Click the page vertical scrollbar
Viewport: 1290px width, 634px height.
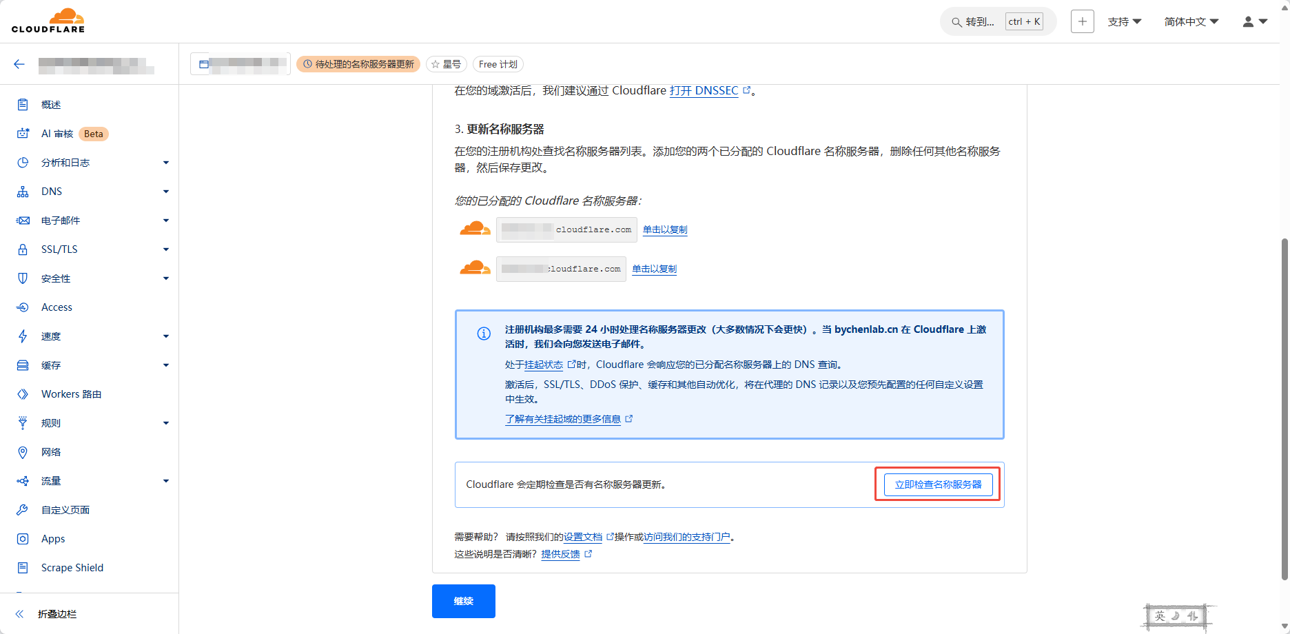click(1284, 409)
